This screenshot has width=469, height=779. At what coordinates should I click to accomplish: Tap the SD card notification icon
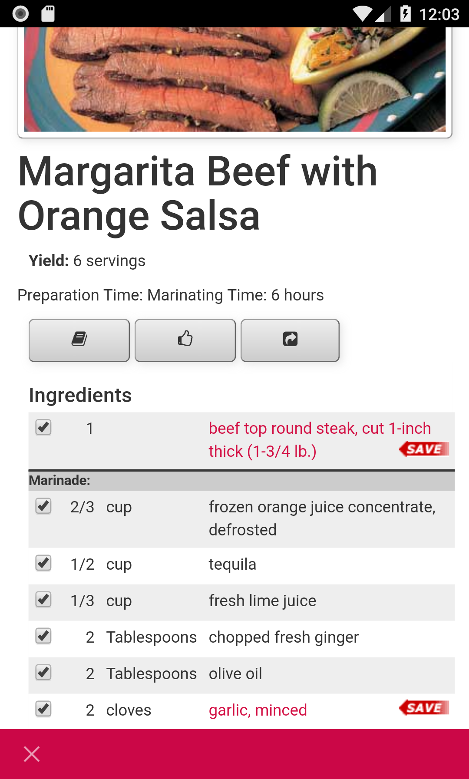click(x=48, y=14)
